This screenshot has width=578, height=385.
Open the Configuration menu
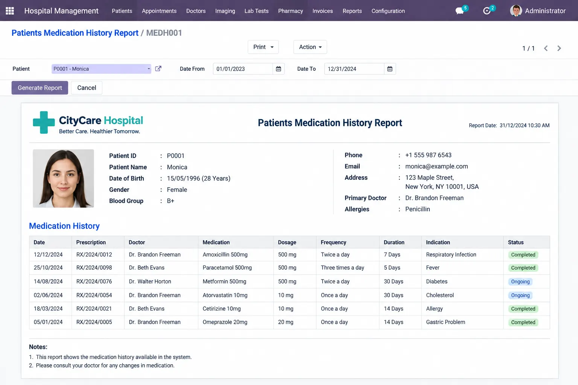pos(388,11)
